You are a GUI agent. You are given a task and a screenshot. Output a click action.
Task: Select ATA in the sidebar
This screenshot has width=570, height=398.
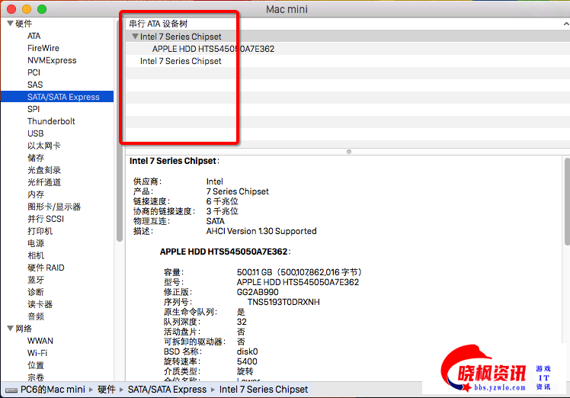(34, 36)
